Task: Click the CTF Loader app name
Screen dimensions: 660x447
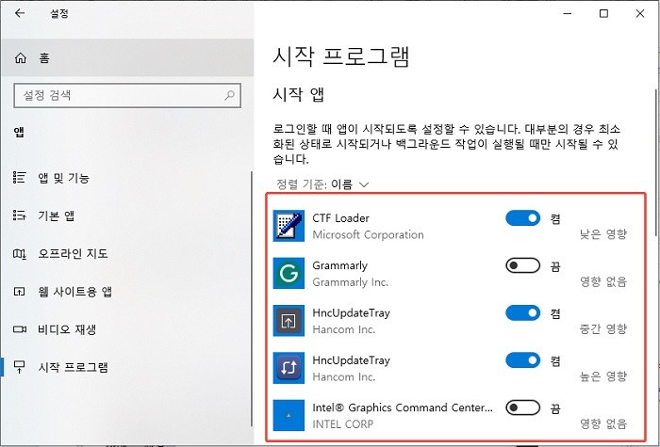Action: click(x=340, y=218)
